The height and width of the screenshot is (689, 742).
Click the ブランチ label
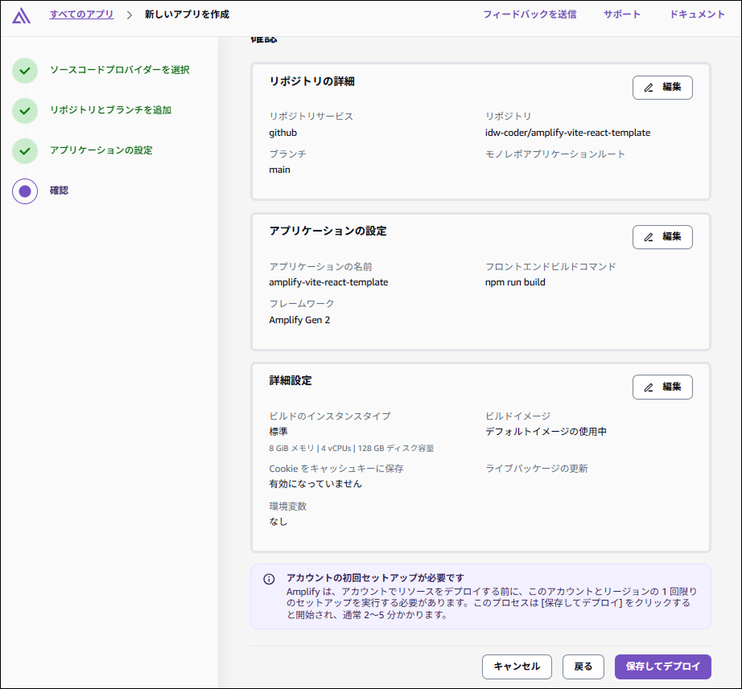click(x=288, y=154)
